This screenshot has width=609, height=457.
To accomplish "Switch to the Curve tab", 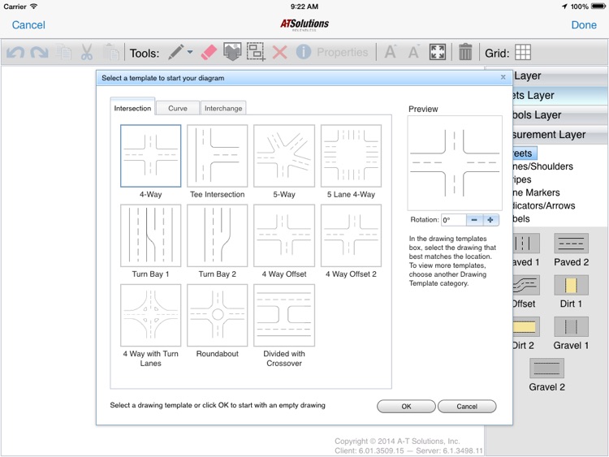I will (x=178, y=108).
